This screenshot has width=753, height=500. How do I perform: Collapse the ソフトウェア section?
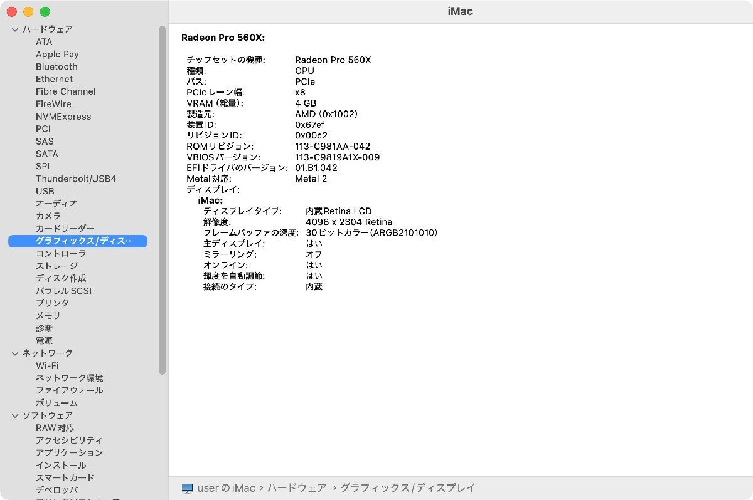pyautogui.click(x=16, y=415)
